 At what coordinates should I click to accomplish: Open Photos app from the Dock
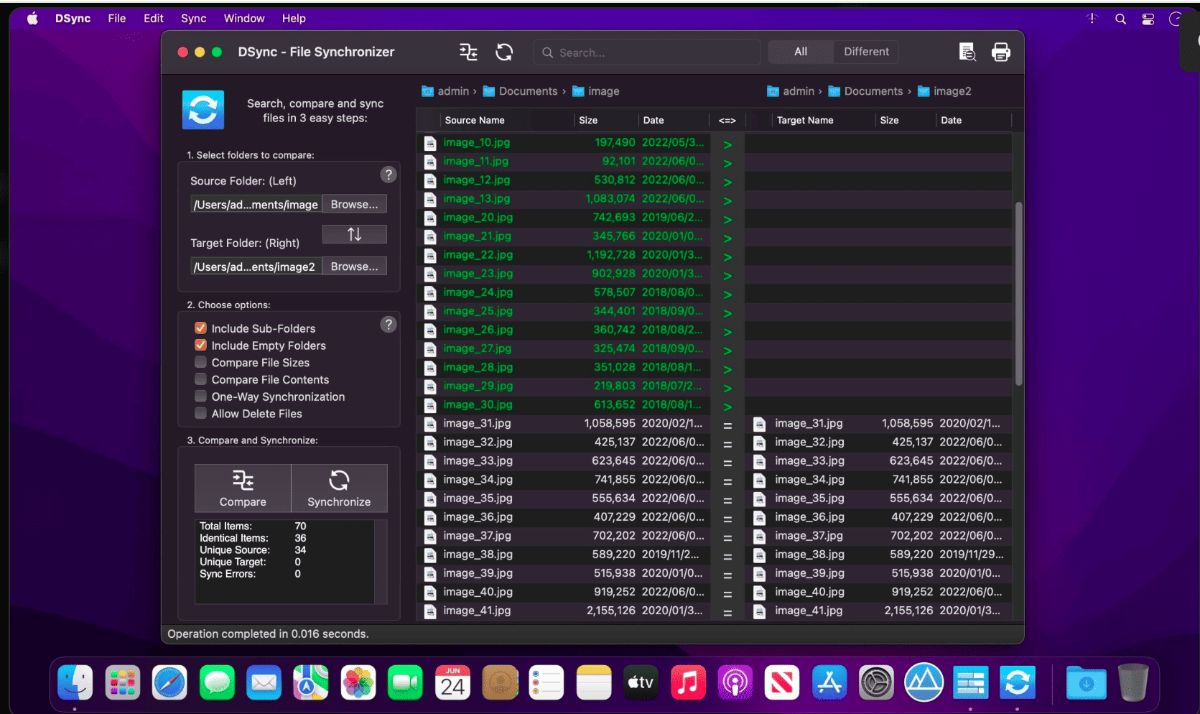358,682
